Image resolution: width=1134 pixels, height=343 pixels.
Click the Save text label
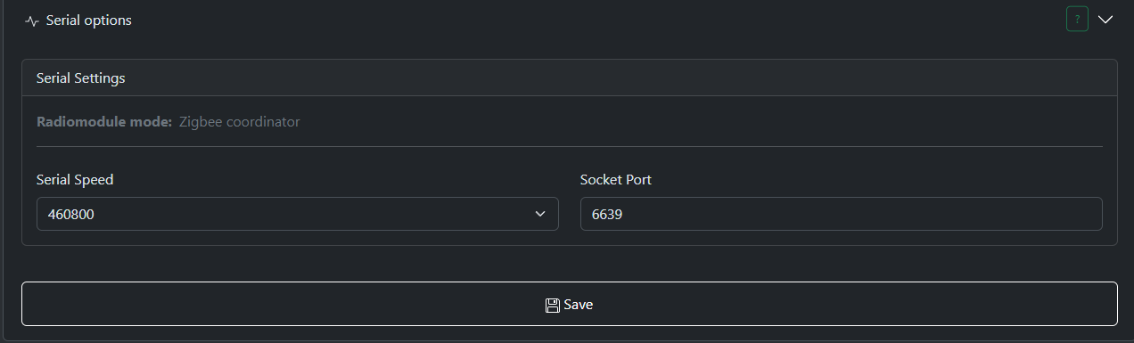579,305
